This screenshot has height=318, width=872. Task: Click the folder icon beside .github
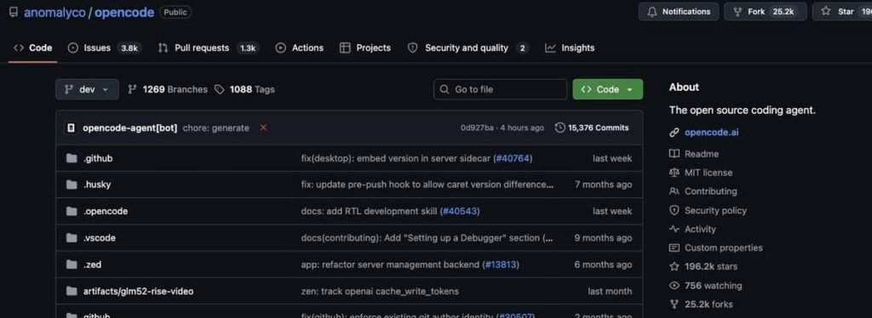[x=72, y=158]
